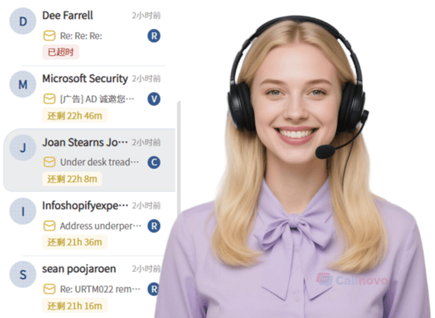The image size is (435, 318).
Task: Click R assignee badge in sean poojaroen row
Action: point(153,289)
